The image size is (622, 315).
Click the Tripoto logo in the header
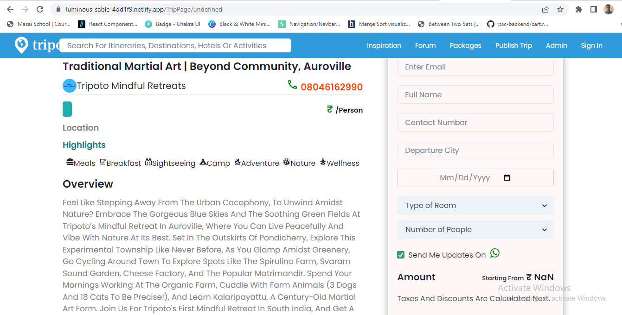coord(38,45)
